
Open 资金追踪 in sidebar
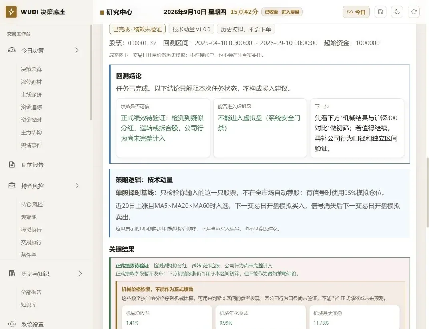click(31, 107)
